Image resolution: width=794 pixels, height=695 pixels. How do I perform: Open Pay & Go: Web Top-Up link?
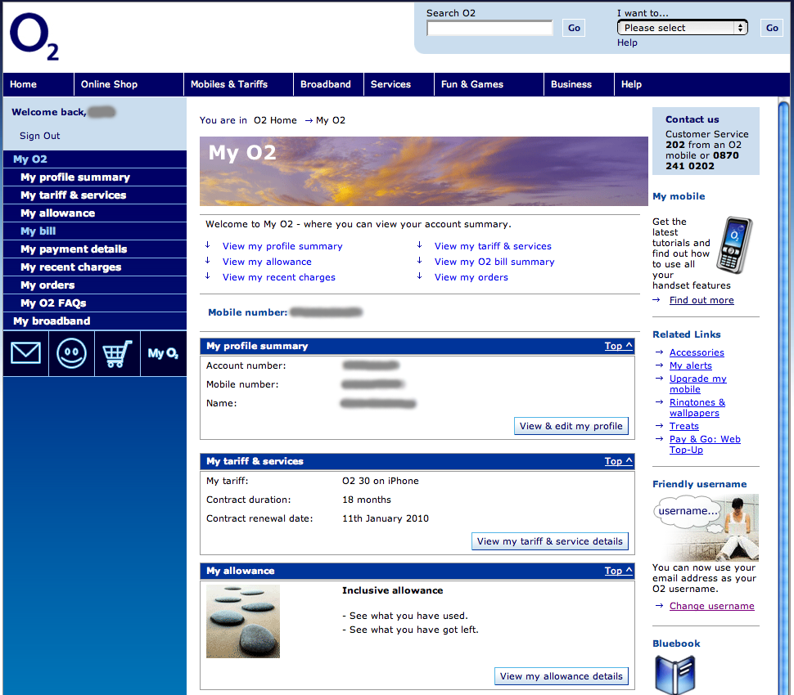coord(705,445)
